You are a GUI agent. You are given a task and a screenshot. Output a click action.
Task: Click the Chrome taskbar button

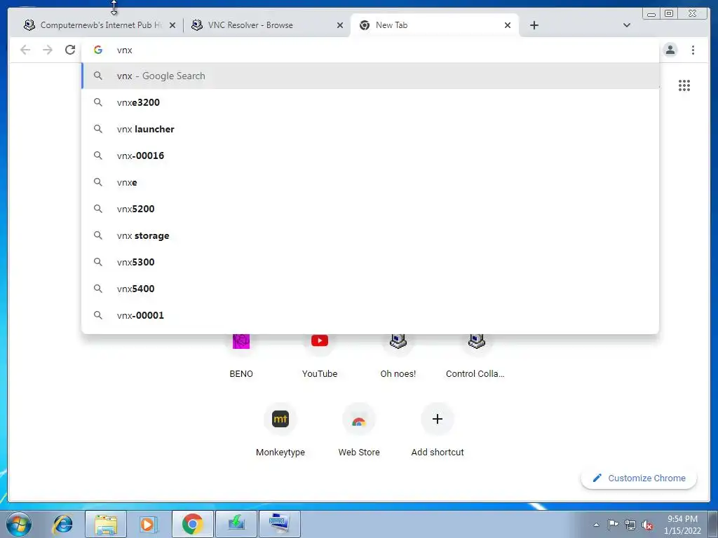pyautogui.click(x=192, y=524)
